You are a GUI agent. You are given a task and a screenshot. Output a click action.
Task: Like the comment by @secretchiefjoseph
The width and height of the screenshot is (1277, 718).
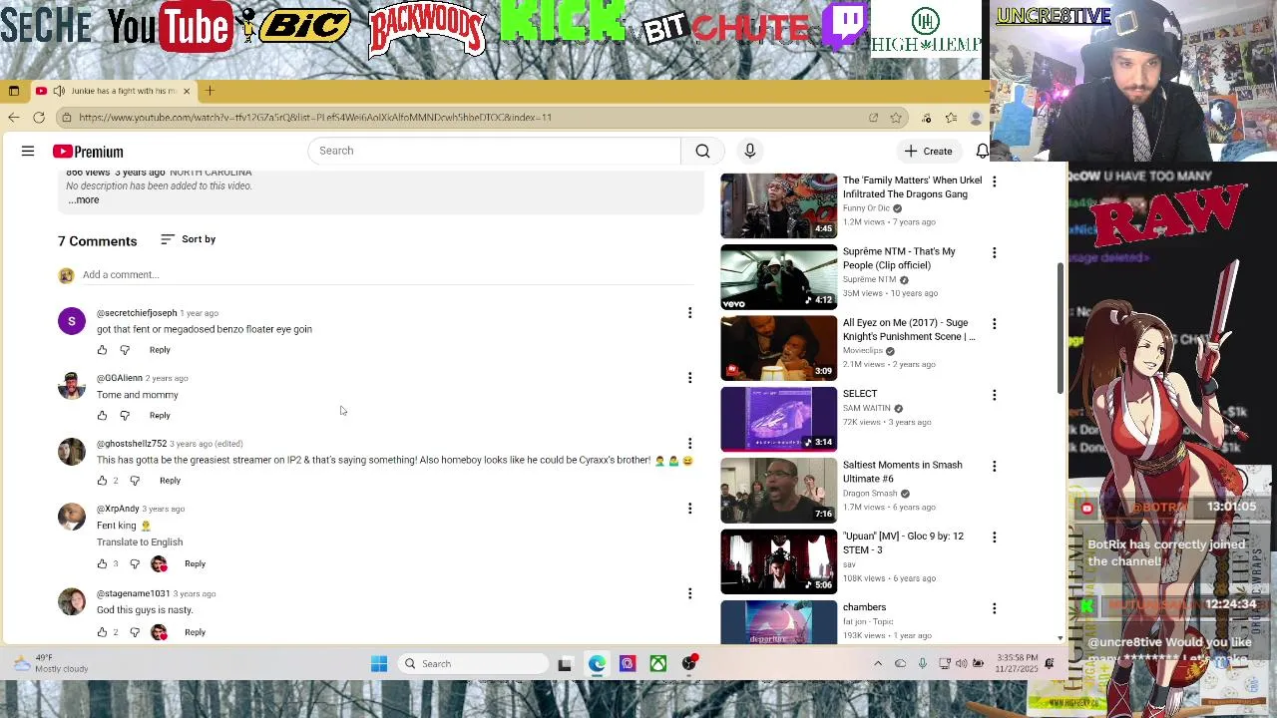(102, 350)
